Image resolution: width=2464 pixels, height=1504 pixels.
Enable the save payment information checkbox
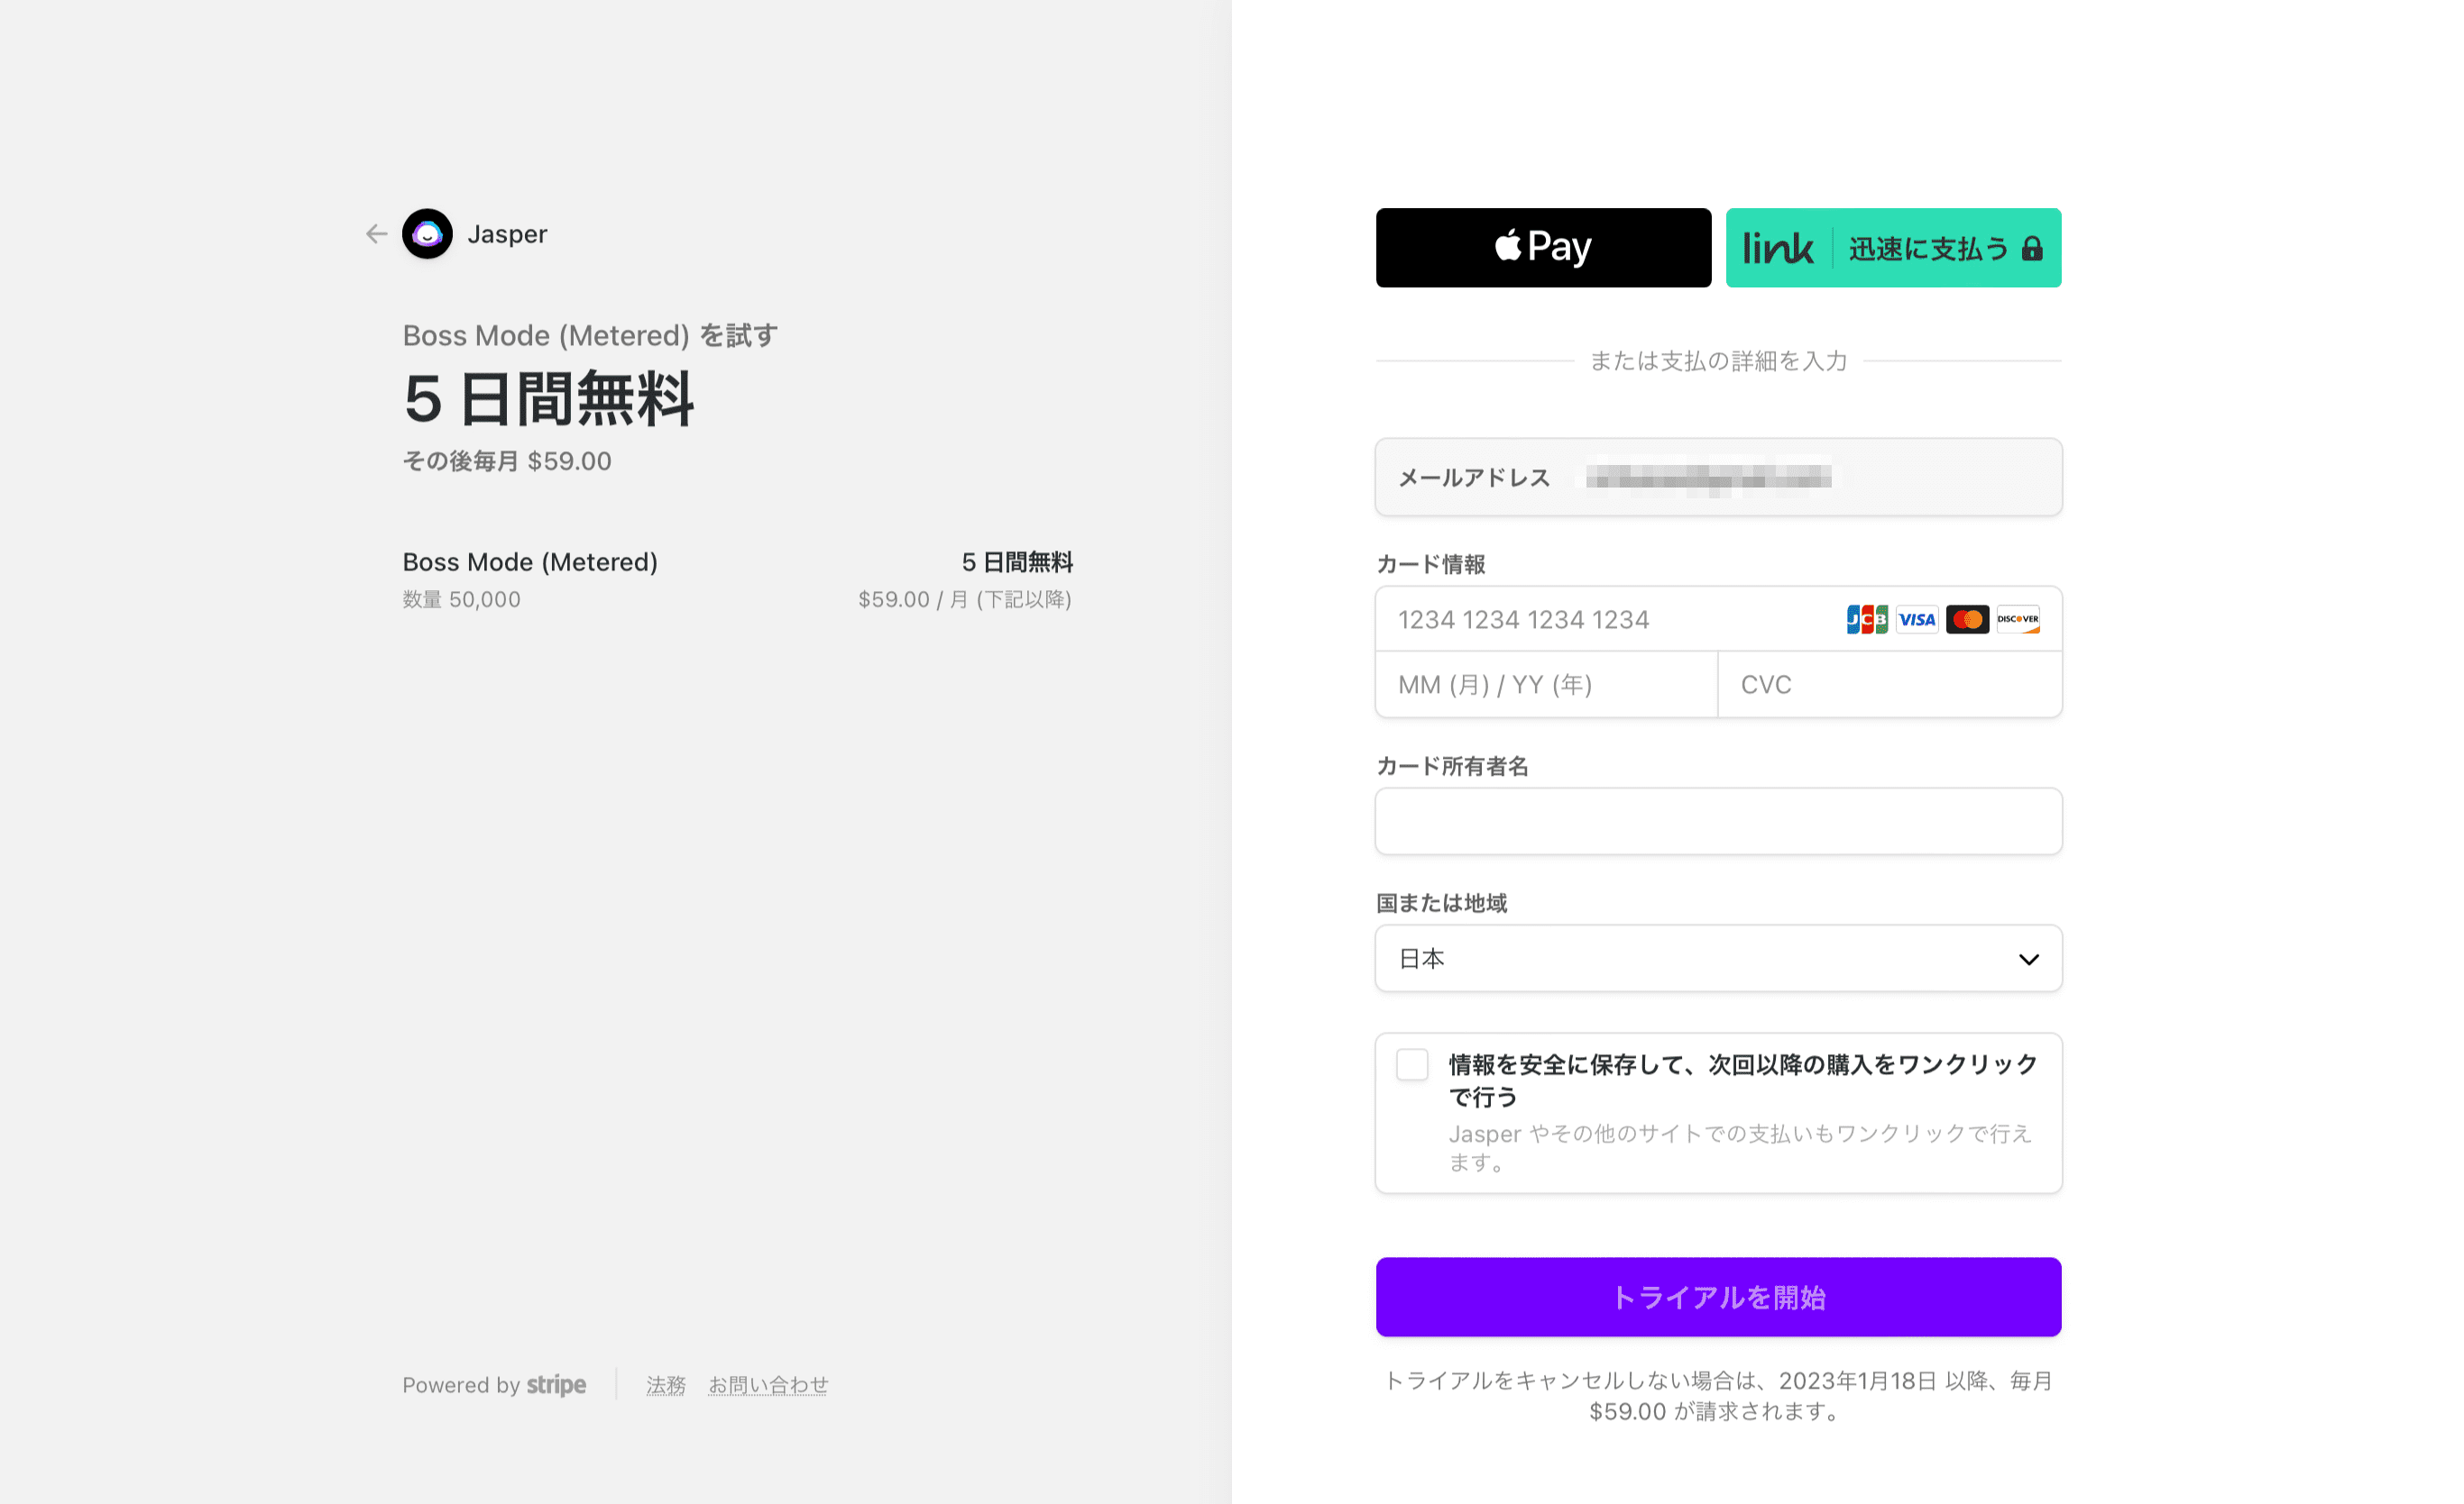coord(1412,1065)
